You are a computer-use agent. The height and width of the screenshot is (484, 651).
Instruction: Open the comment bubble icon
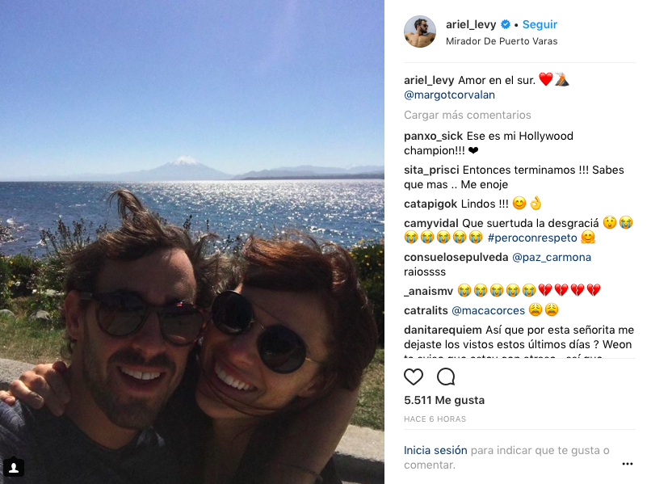[x=446, y=377]
